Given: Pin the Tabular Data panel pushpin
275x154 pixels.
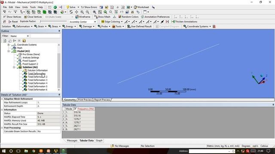Looking at the screenshot, I should [x=273, y=105].
